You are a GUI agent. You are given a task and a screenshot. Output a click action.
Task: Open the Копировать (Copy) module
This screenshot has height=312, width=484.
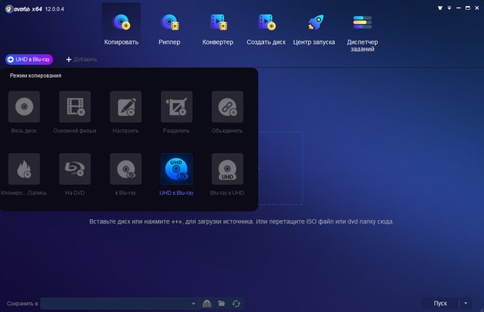[x=121, y=28]
